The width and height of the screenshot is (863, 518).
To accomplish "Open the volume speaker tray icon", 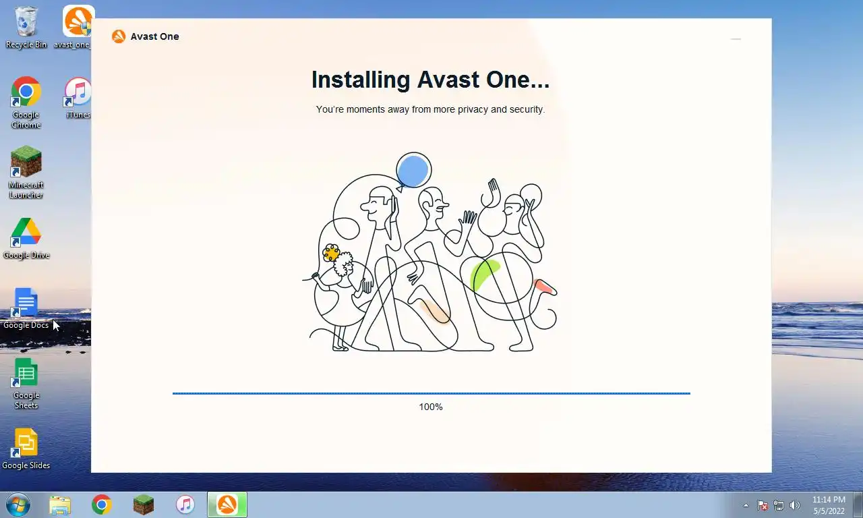I will [795, 505].
